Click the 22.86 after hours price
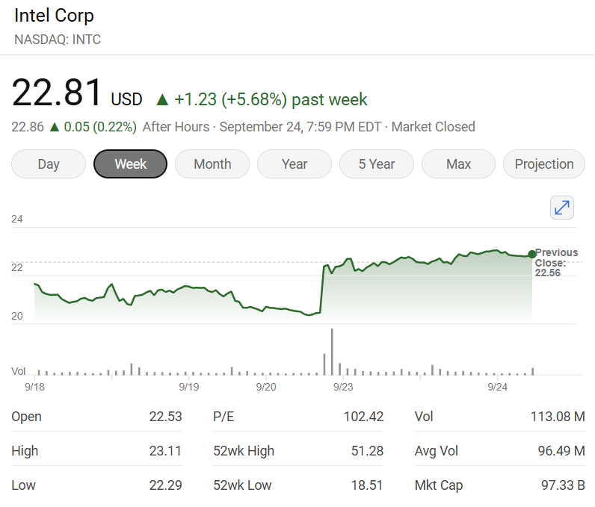 [x=28, y=127]
